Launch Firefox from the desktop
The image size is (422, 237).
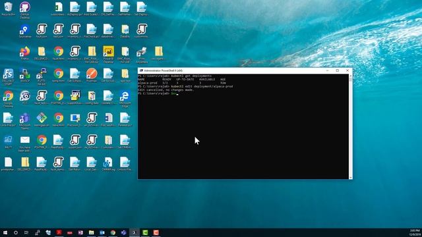point(25,53)
